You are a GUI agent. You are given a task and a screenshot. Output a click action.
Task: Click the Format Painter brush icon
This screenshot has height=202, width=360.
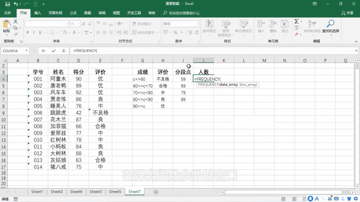point(16,34)
